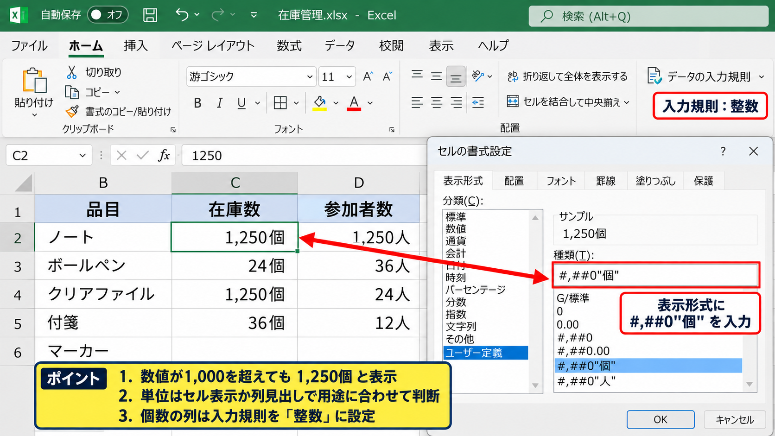
Task: Click Cancel in Format Cells dialog
Action: tap(735, 420)
